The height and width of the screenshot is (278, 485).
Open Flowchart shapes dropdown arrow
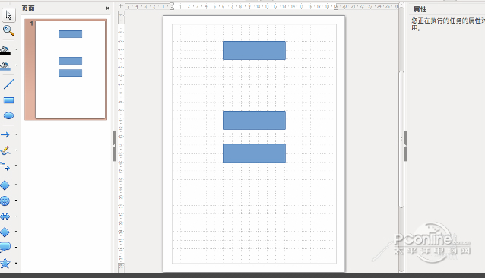[16, 232]
